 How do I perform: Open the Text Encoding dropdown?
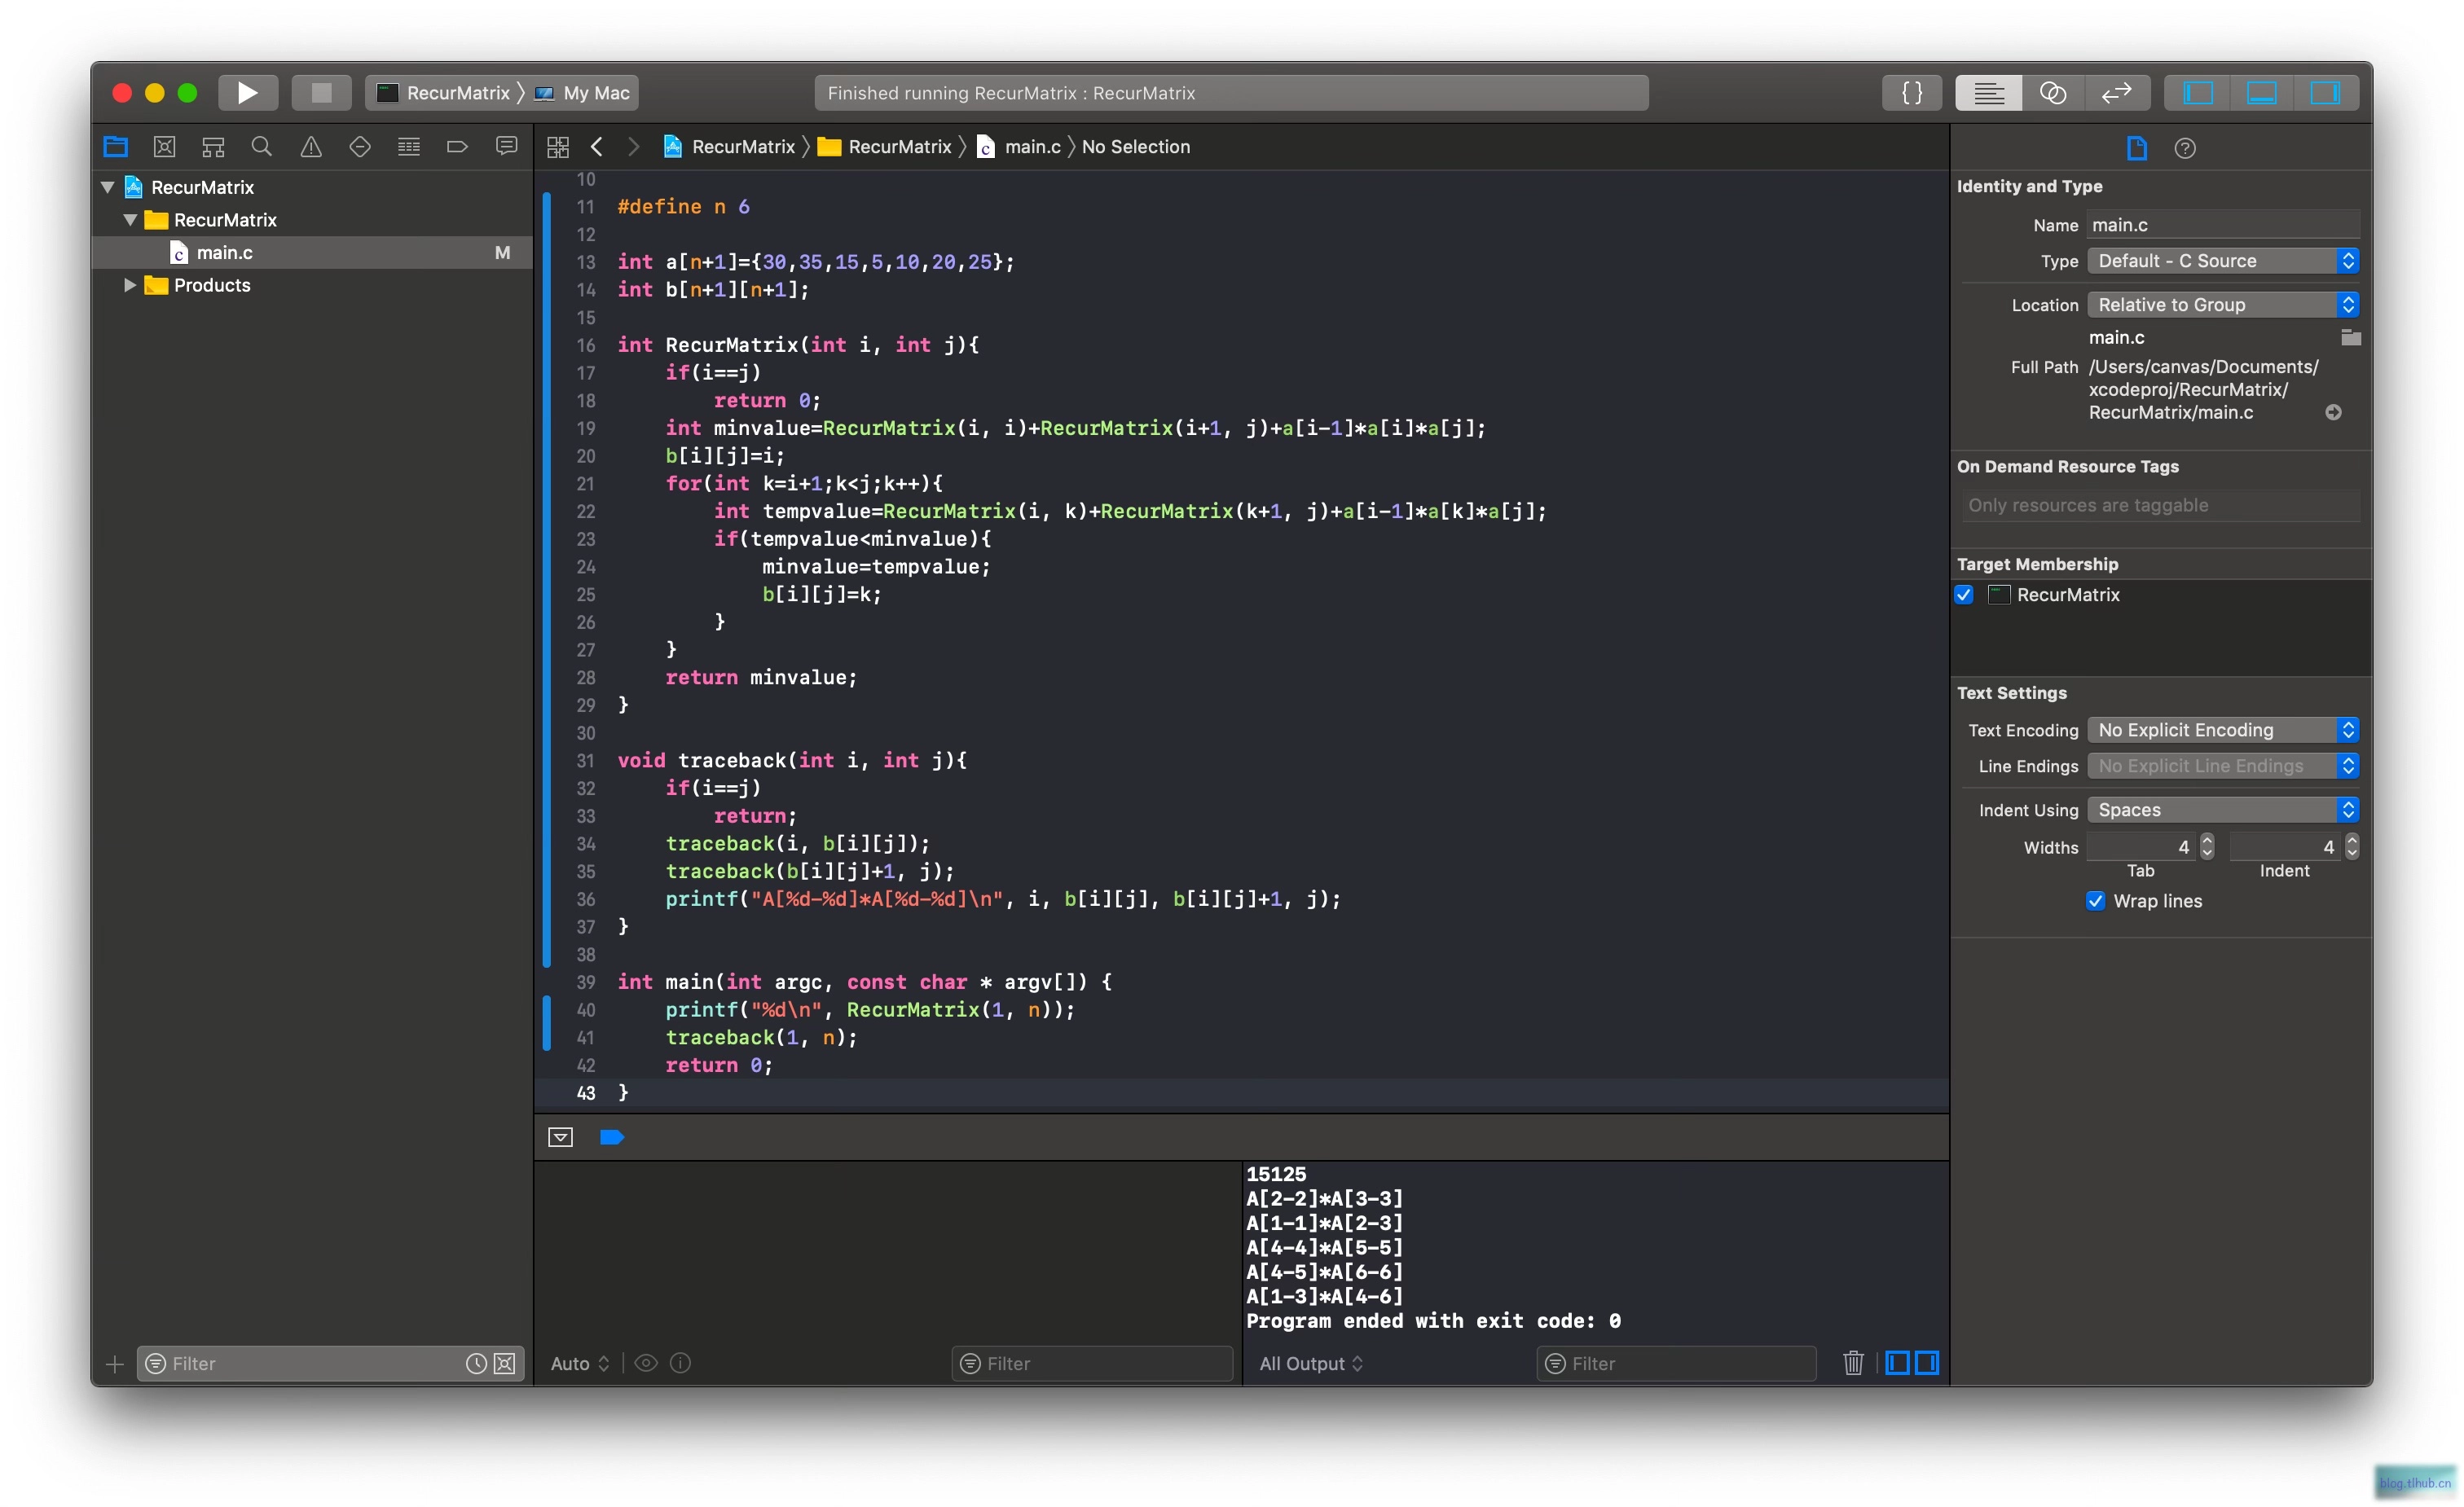[2223, 730]
